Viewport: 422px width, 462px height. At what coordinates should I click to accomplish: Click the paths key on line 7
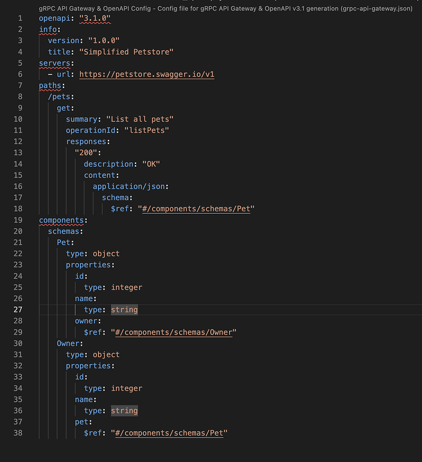(50, 86)
